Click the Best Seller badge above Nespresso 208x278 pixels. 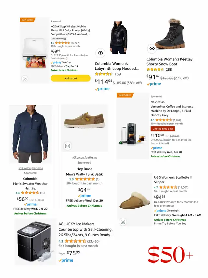[x=125, y=95]
